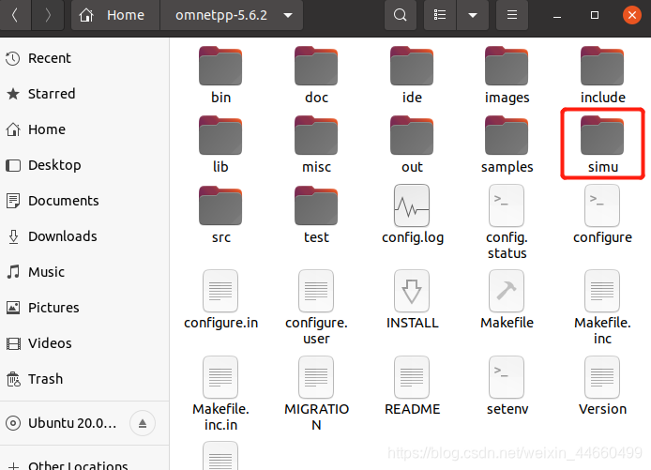651x470 pixels.
Task: Select the Makefile.inc file
Action: pos(602,308)
